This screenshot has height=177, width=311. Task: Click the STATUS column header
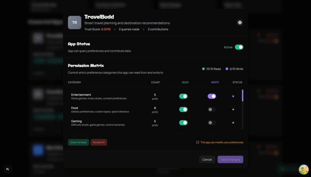[x=237, y=82]
